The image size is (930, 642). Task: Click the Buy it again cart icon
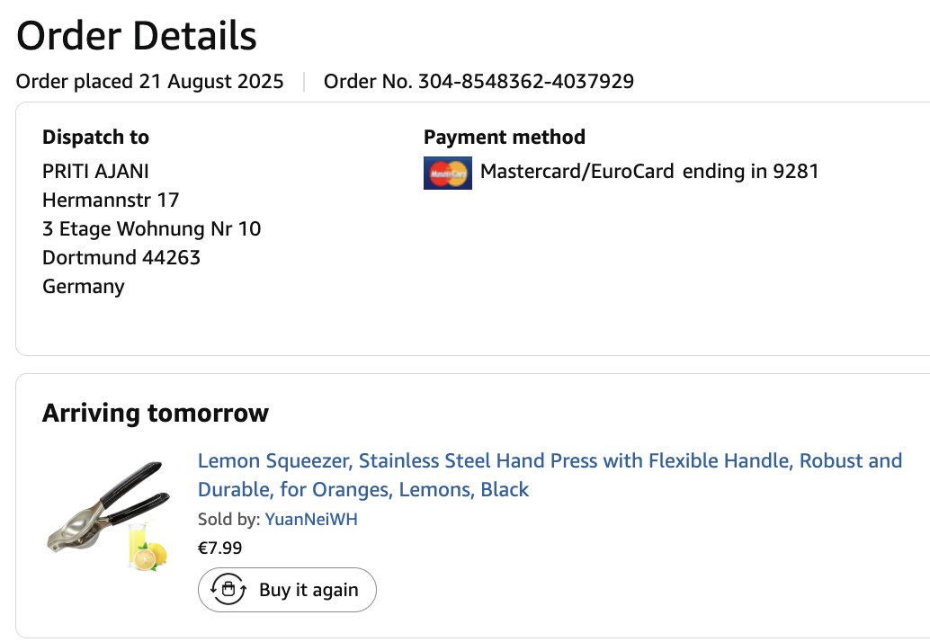point(228,590)
